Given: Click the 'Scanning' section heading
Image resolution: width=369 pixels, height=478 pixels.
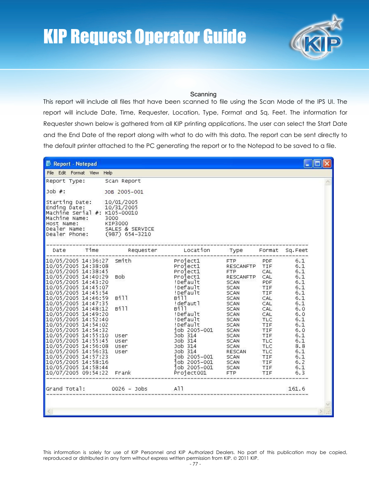Looking at the screenshot, I should click(x=203, y=94).
